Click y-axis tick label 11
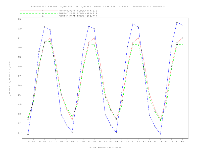Screen dimensions: 199x154 click(19, 133)
